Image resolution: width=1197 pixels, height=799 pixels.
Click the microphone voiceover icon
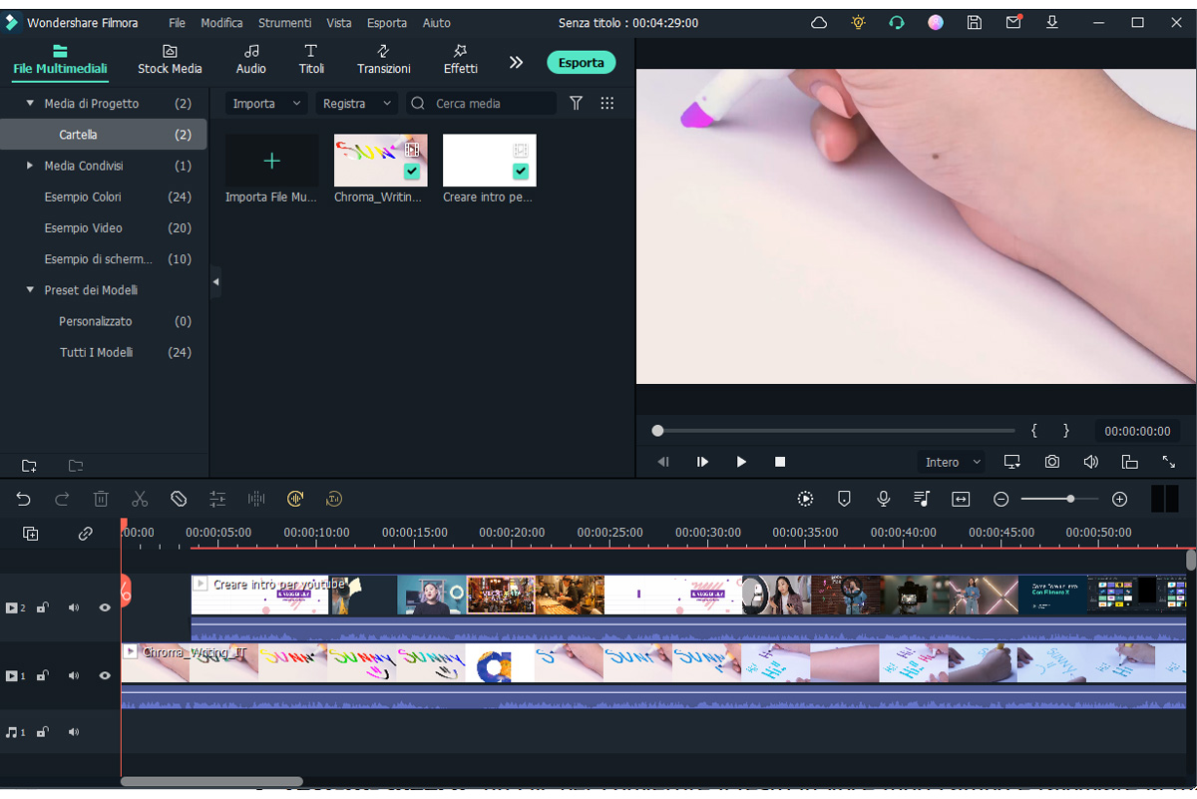(x=883, y=499)
